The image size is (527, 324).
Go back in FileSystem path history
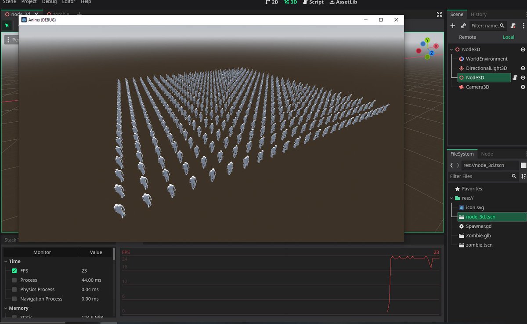(451, 165)
